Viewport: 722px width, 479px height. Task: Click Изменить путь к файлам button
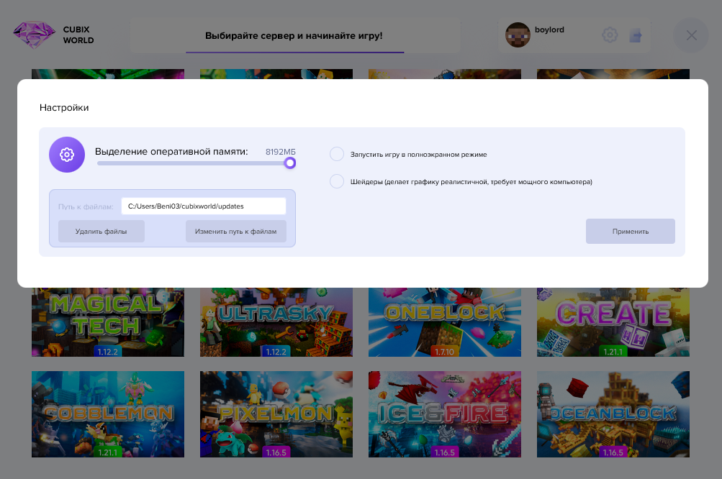[x=235, y=232]
